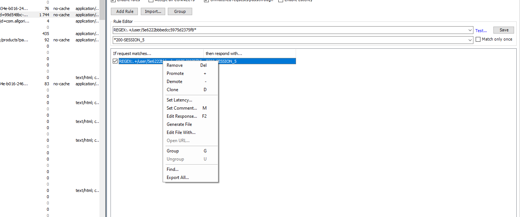The height and width of the screenshot is (217, 520).
Task: Click the session list vertical scrollbar thumb
Action: [103, 10]
